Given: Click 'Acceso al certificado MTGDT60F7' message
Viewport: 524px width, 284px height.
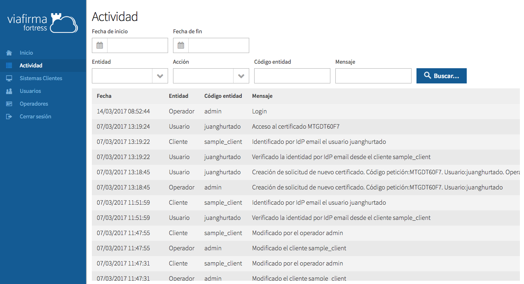Looking at the screenshot, I should tap(296, 127).
